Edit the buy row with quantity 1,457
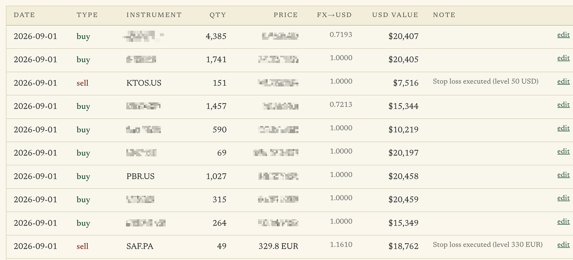573x260 pixels. (563, 105)
